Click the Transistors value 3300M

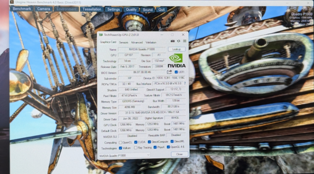[x=159, y=66]
